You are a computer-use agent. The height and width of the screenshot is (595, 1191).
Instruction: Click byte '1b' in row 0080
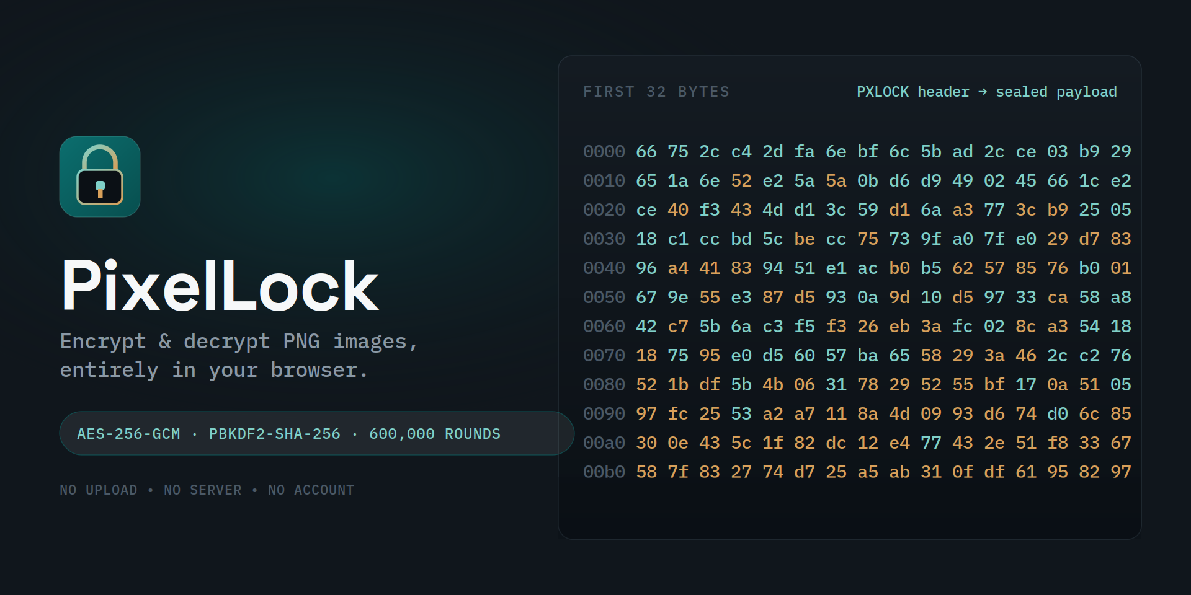pos(678,385)
